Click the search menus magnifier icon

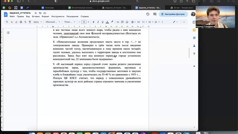click(7, 22)
